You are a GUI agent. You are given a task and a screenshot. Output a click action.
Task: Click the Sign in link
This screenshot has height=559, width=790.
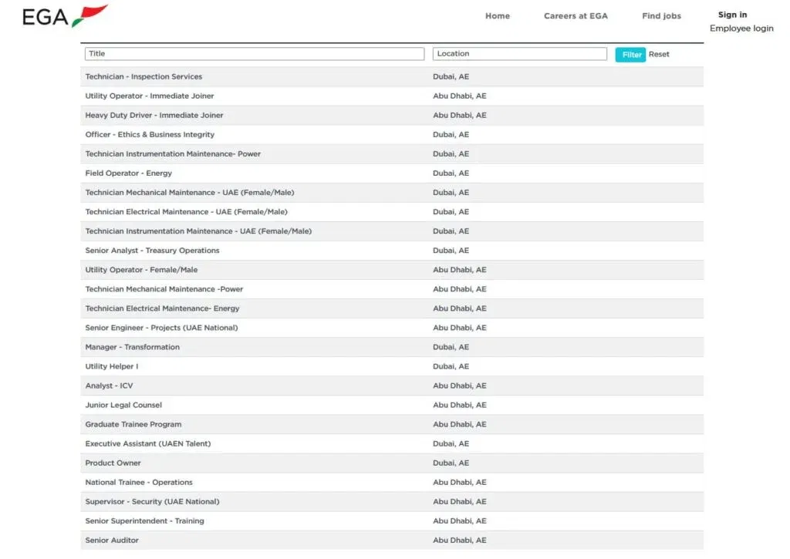tap(732, 15)
